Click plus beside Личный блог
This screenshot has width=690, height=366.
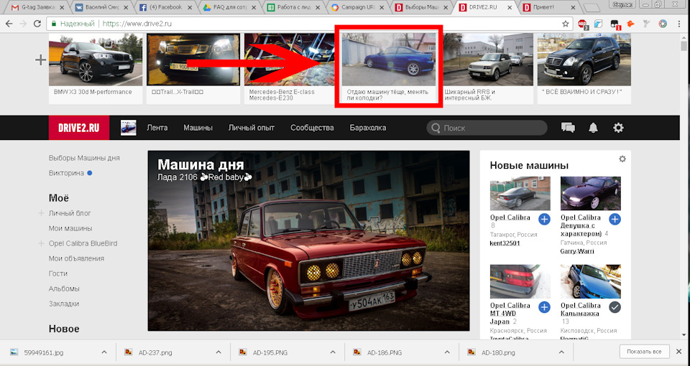[x=41, y=213]
